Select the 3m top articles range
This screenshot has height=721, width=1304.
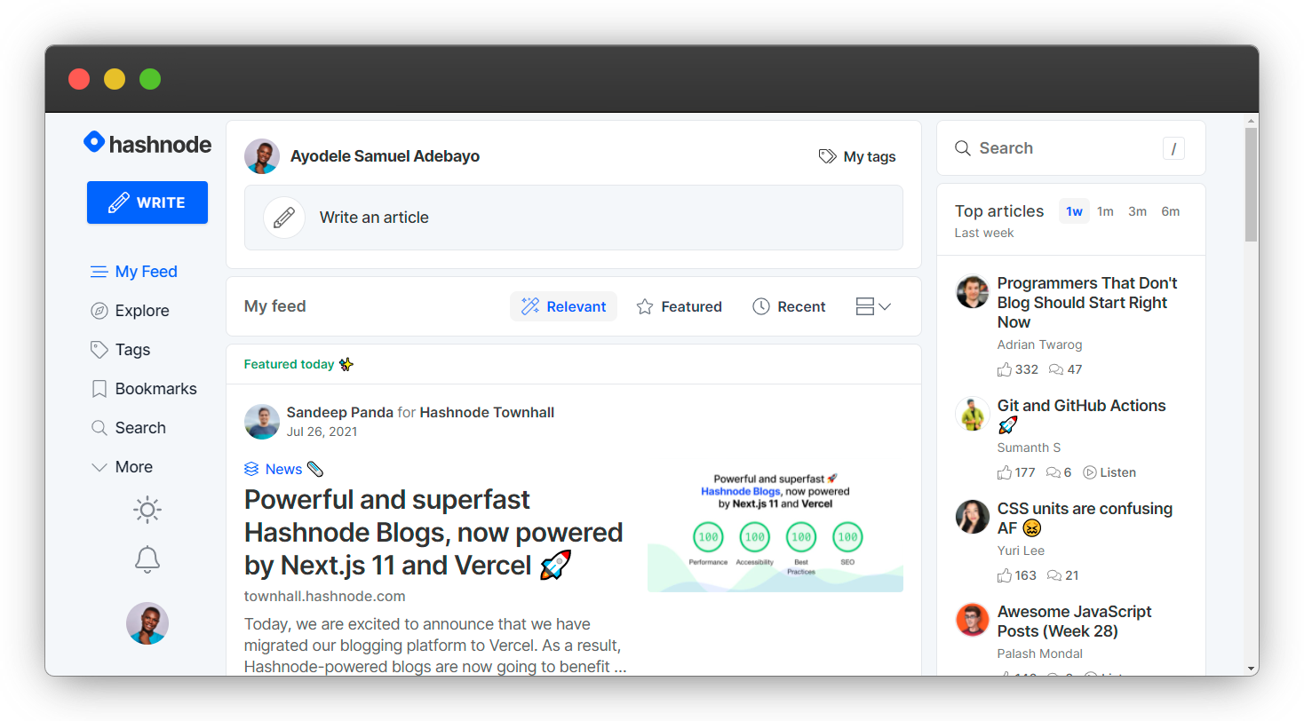[x=1137, y=211]
